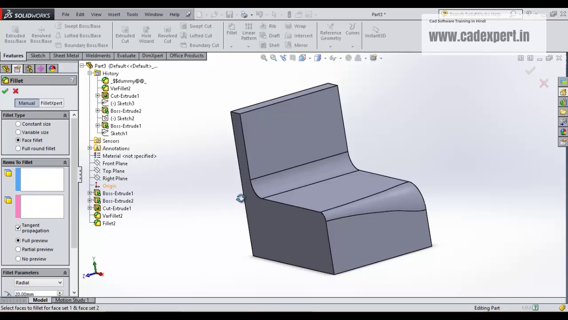The image size is (568, 320).
Task: Open the Insert menu
Action: coord(114,14)
